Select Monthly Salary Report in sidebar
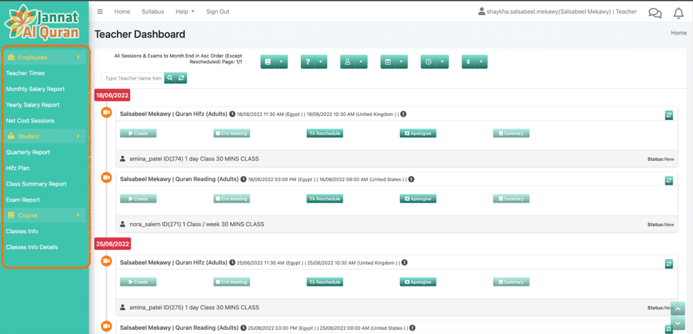Image resolution: width=693 pixels, height=334 pixels. 36,89
